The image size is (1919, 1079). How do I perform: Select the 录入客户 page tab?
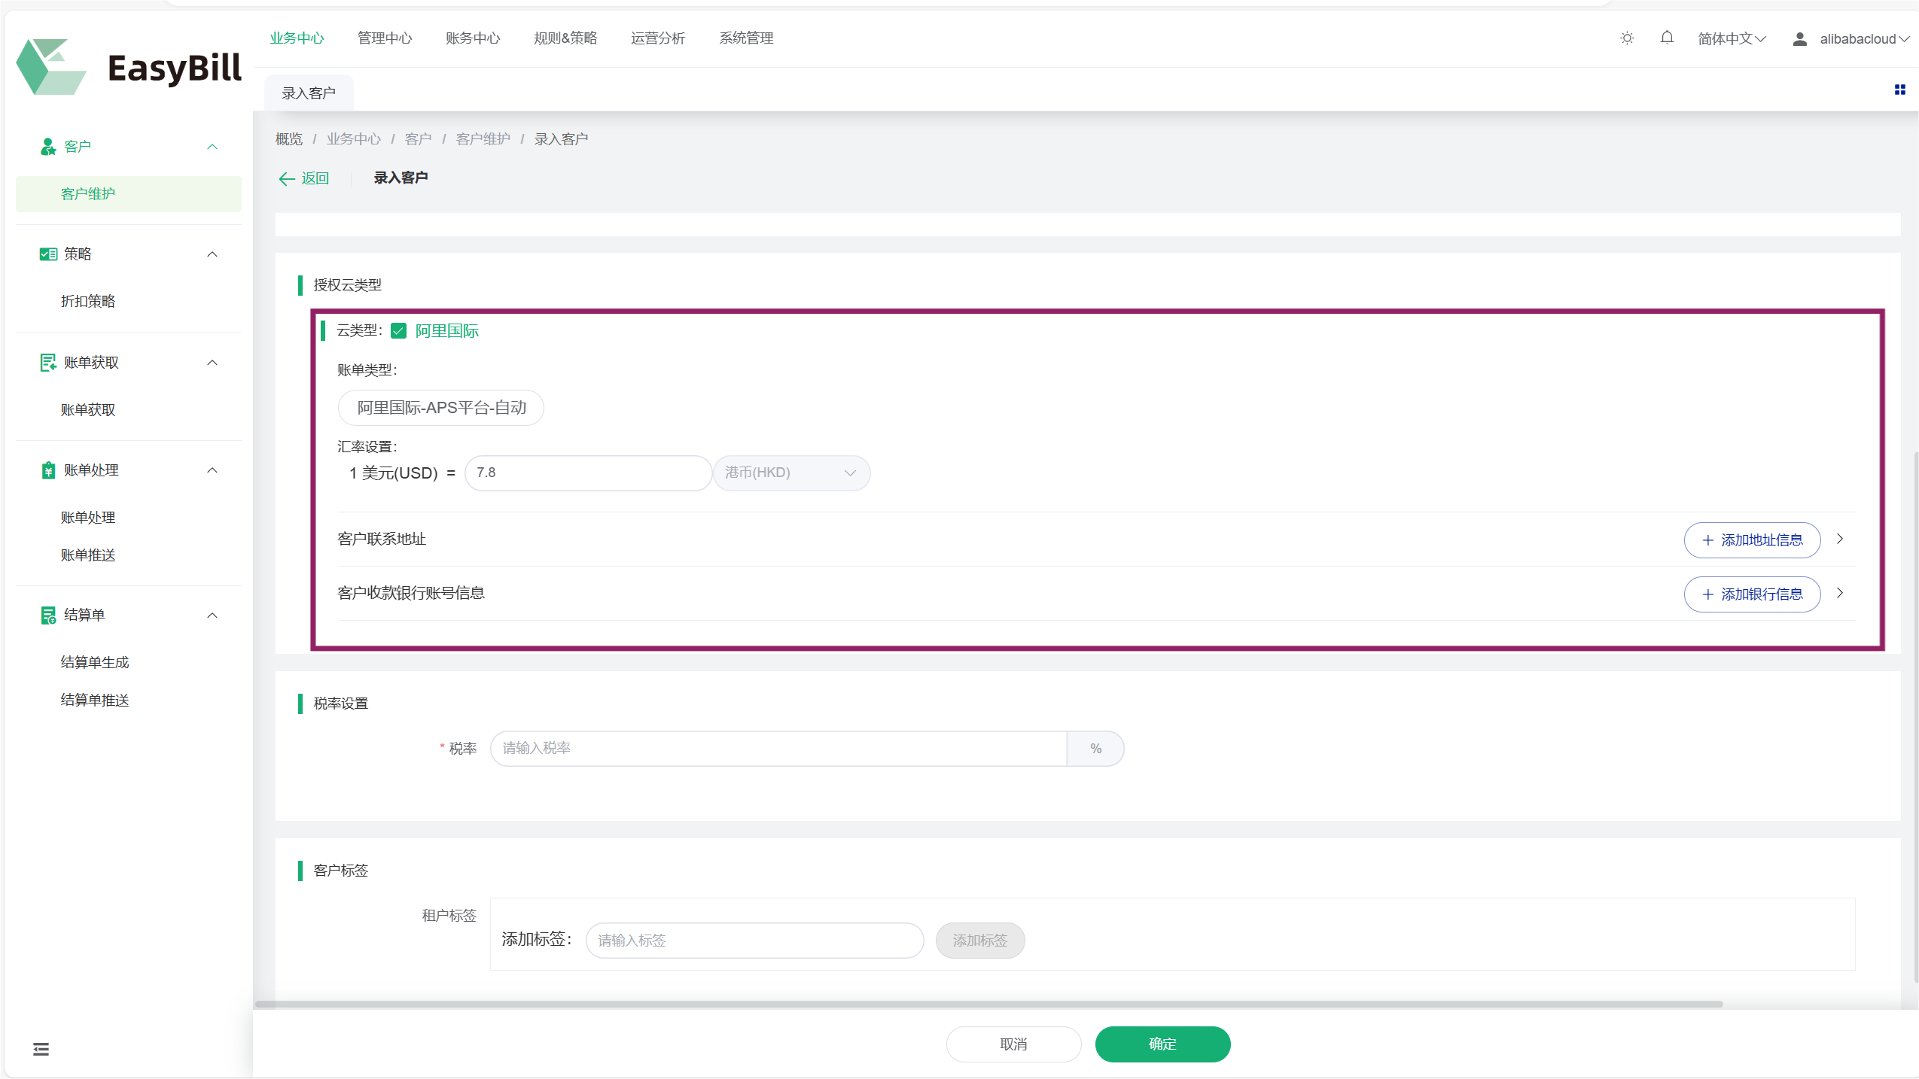pos(309,93)
